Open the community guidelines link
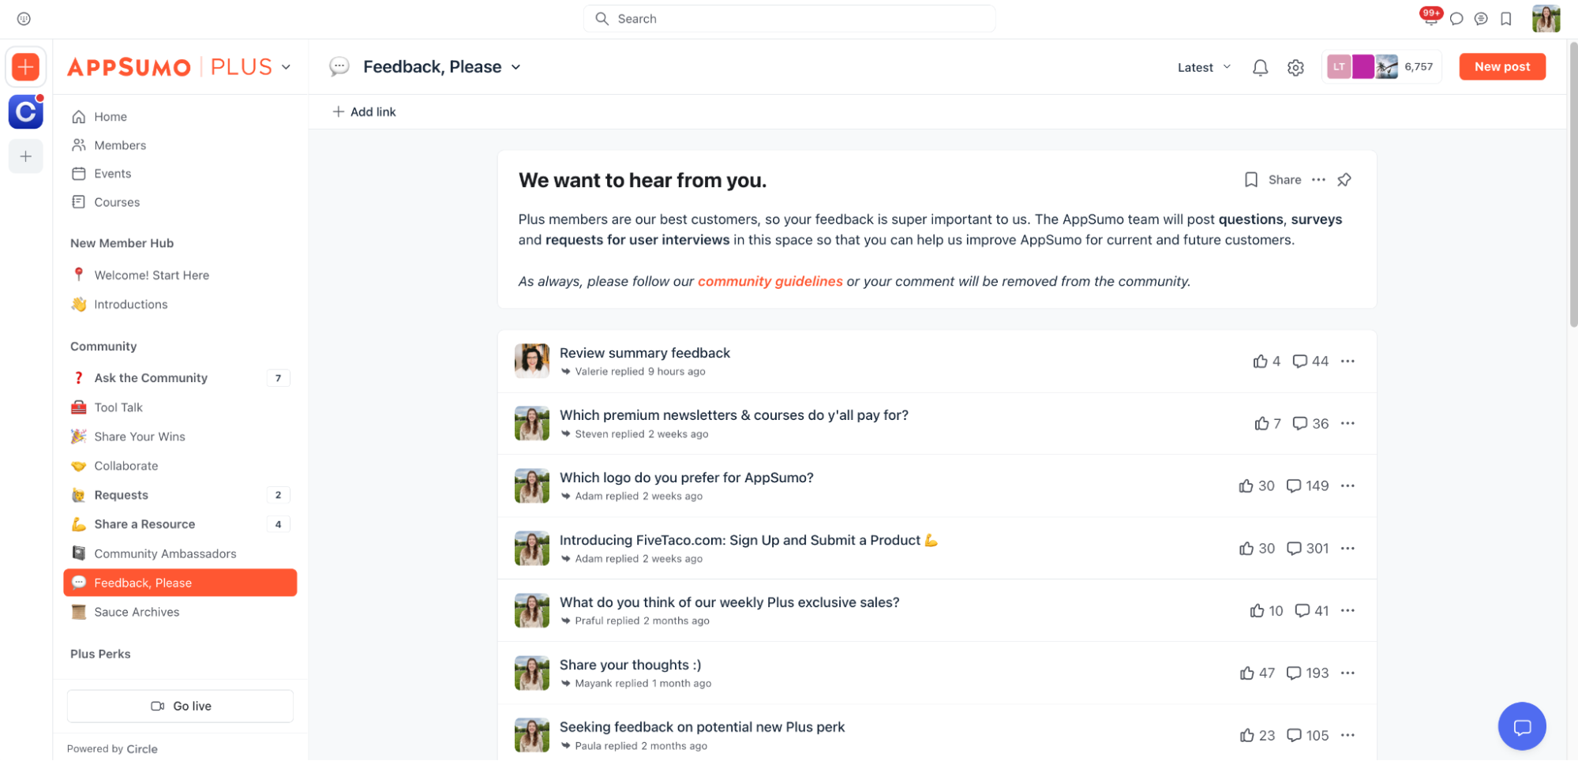The width and height of the screenshot is (1578, 761). point(770,282)
